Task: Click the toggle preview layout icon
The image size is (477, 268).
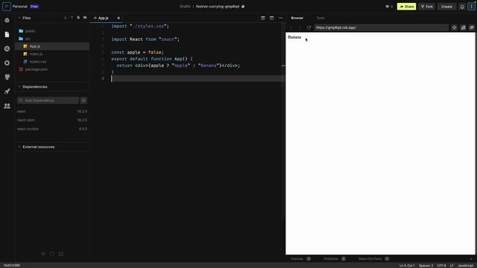Action: coord(271,18)
